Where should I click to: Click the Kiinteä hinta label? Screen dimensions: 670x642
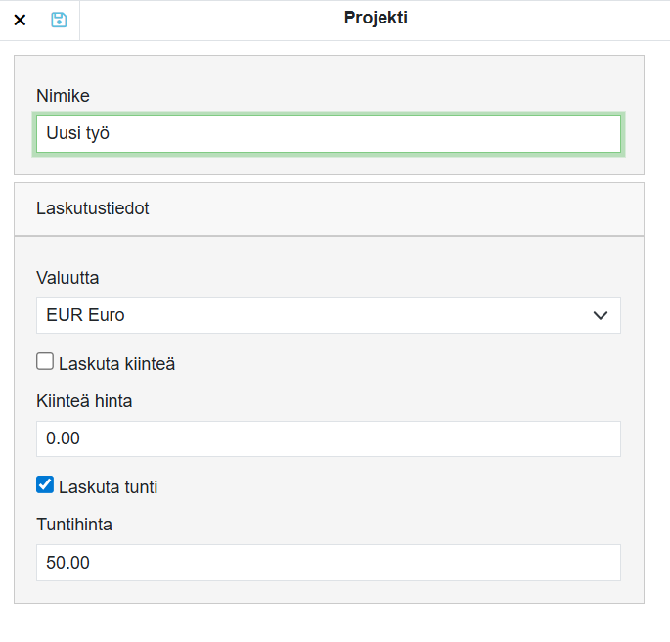coord(84,401)
